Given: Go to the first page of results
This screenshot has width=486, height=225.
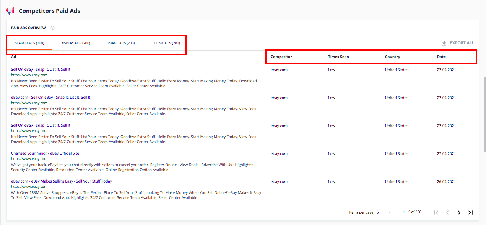Looking at the screenshot, I should pos(436,212).
